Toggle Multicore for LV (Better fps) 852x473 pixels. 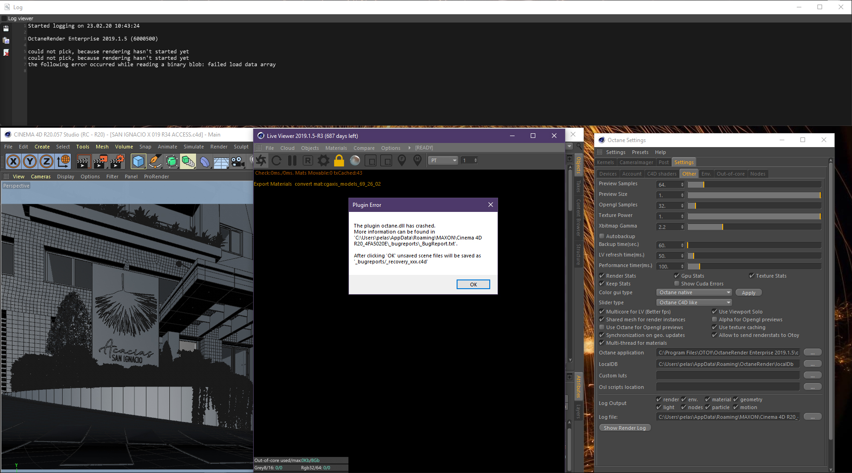602,312
